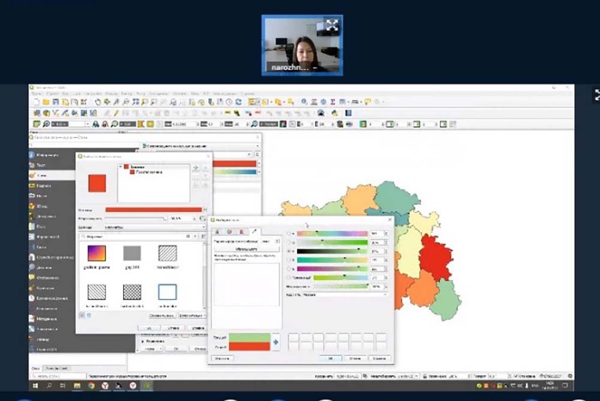This screenshot has width=600, height=401.
Task: Open Chrome from the Windows taskbar
Action: click(92, 385)
